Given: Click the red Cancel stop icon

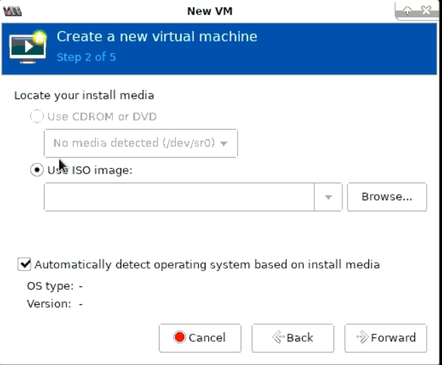Looking at the screenshot, I should coord(179,338).
